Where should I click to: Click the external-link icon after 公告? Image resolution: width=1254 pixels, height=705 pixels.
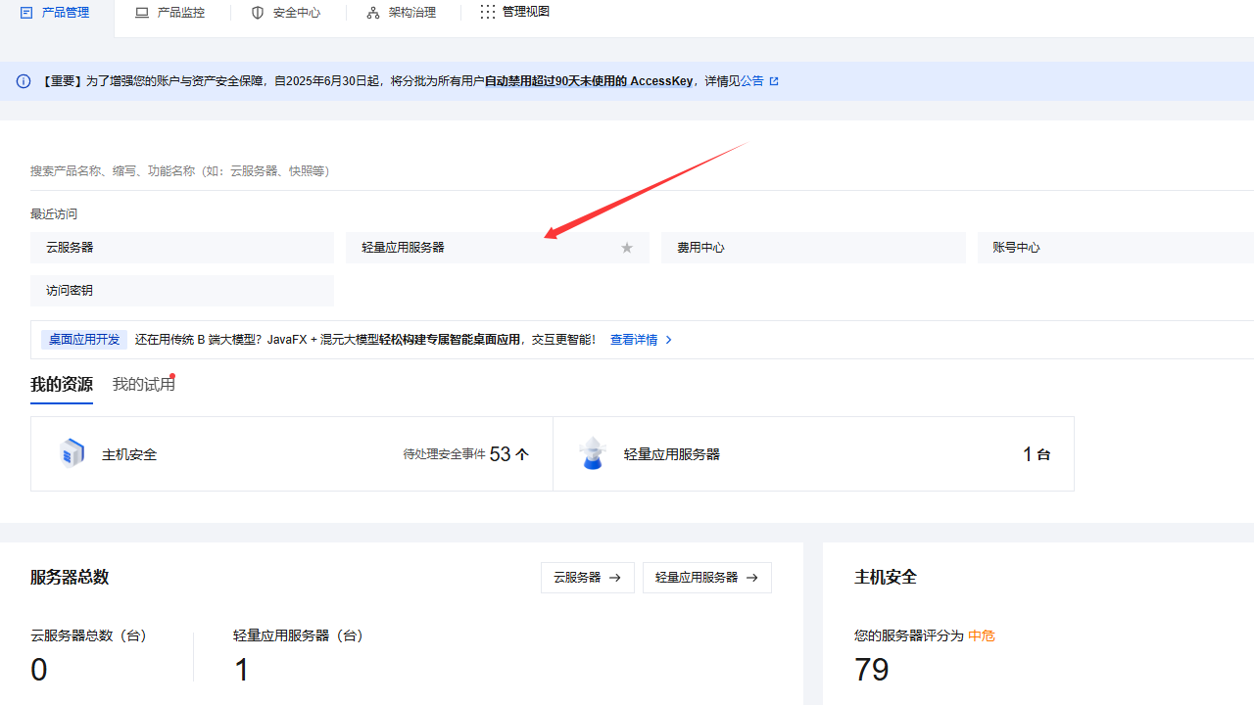773,80
